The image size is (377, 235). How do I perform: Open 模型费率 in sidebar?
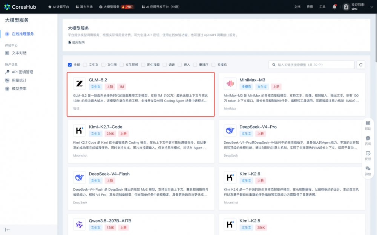[19, 89]
